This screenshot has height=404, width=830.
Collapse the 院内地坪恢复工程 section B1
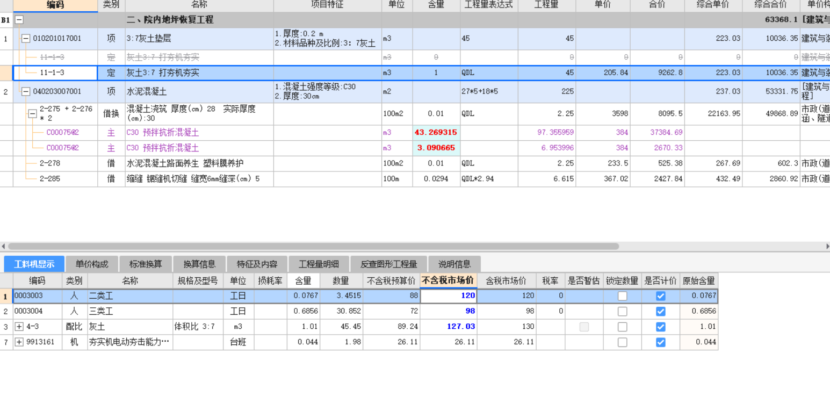tap(19, 19)
